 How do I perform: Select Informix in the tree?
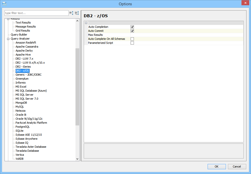tap(21, 83)
